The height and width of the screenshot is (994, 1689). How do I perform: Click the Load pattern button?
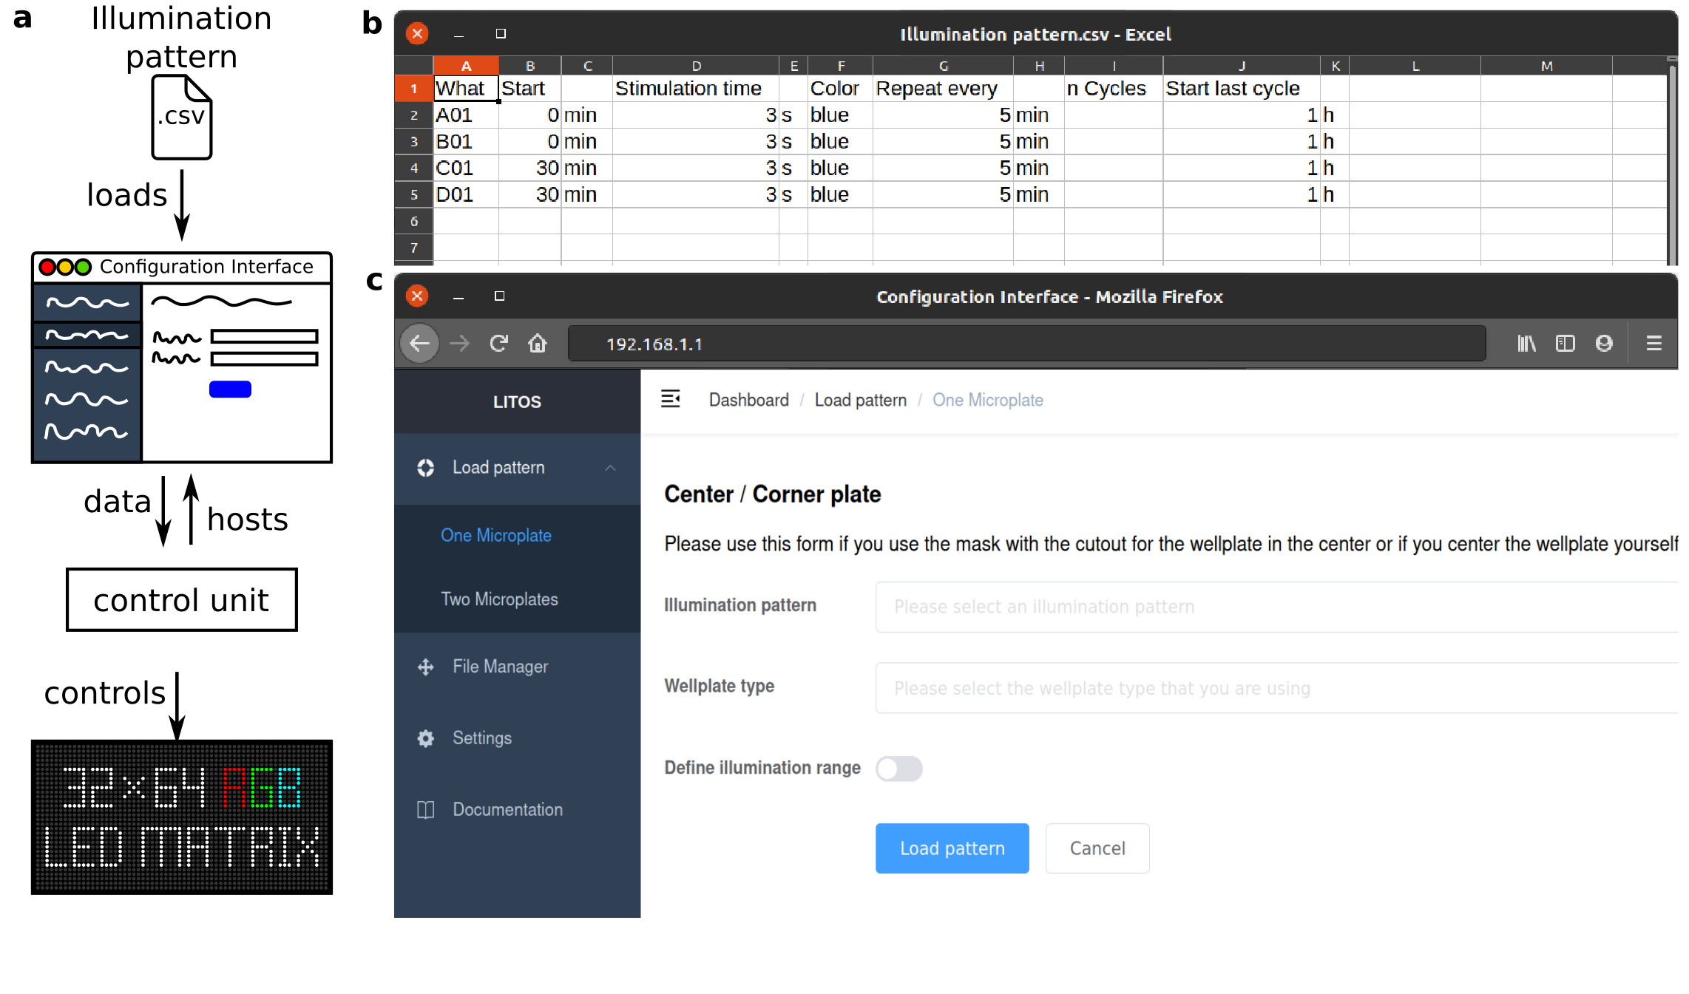coord(952,848)
